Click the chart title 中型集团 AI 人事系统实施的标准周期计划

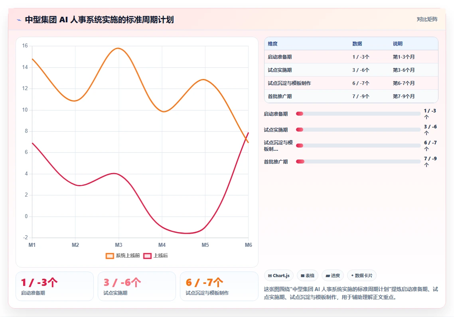tap(99, 20)
